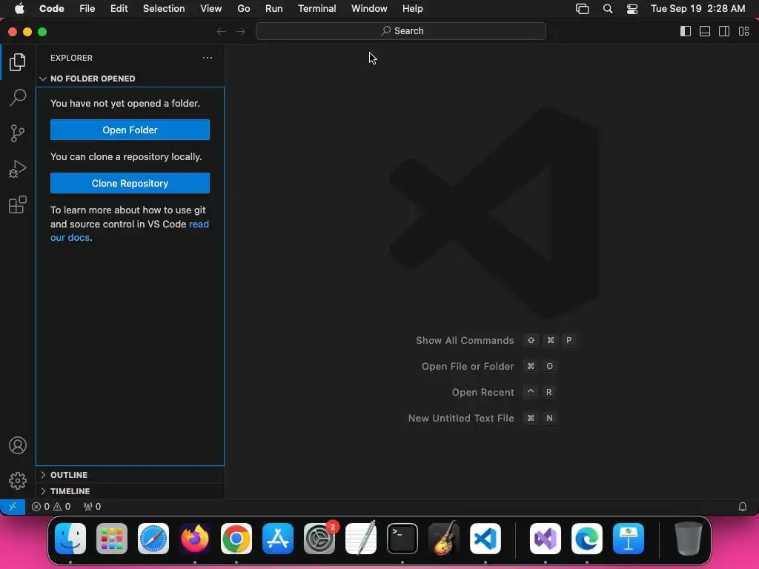
Task: Toggle the primary side bar layout icon
Action: pyautogui.click(x=686, y=31)
